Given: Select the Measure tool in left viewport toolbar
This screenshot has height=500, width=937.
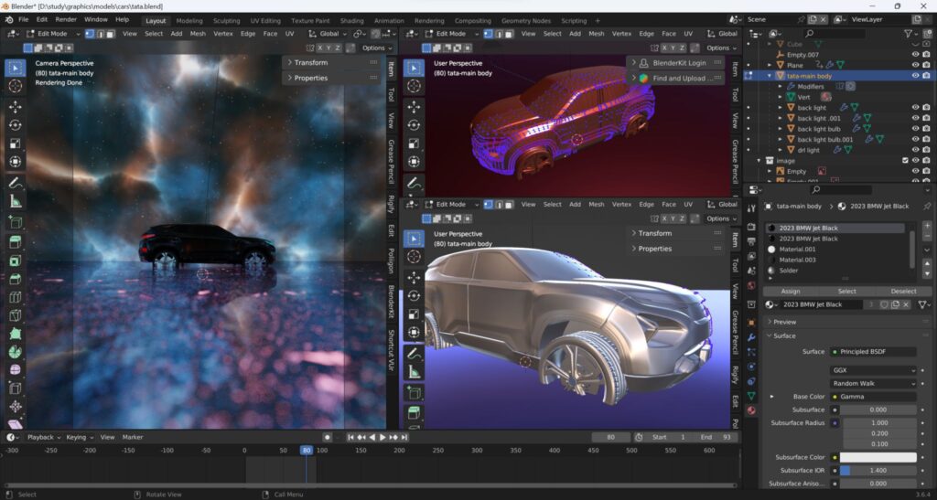Looking at the screenshot, I should (x=16, y=201).
